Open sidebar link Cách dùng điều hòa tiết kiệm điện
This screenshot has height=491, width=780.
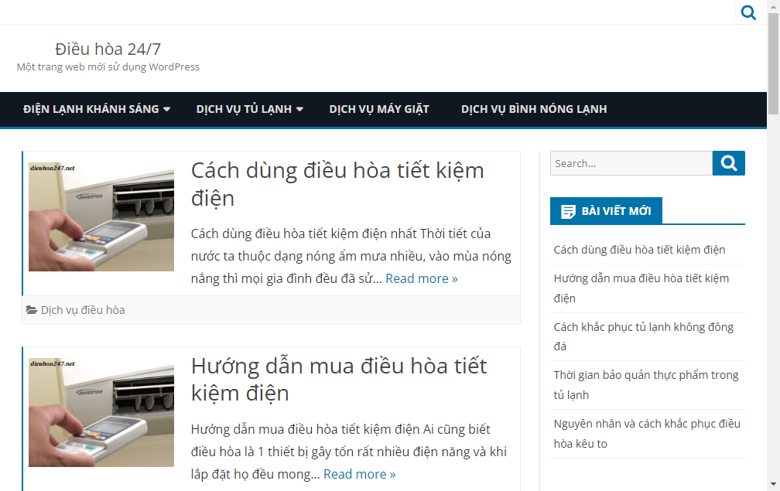point(639,250)
